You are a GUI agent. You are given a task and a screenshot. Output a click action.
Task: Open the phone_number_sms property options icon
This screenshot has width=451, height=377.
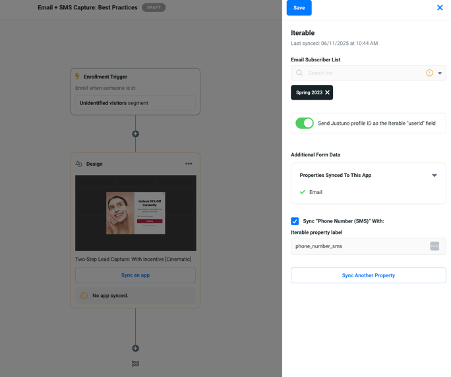[435, 246]
